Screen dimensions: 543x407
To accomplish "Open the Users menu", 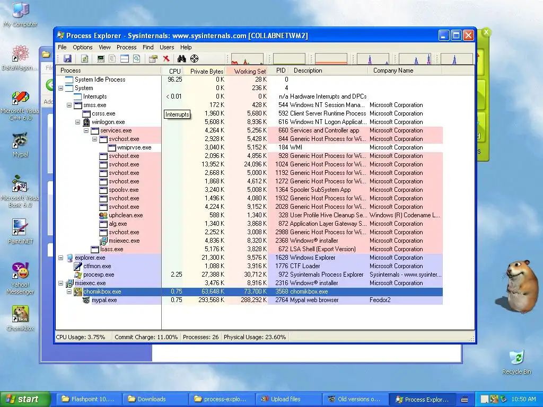I will pyautogui.click(x=167, y=47).
